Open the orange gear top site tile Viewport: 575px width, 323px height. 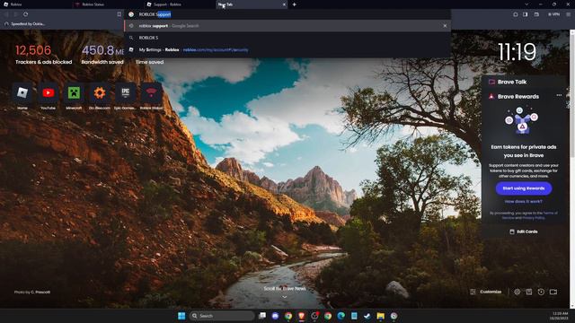tap(100, 93)
